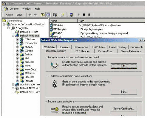Image resolution: width=147 pixels, height=118 pixels.
Task: Expand the Default SMTP Virtual Server node
Action: pos(13,92)
